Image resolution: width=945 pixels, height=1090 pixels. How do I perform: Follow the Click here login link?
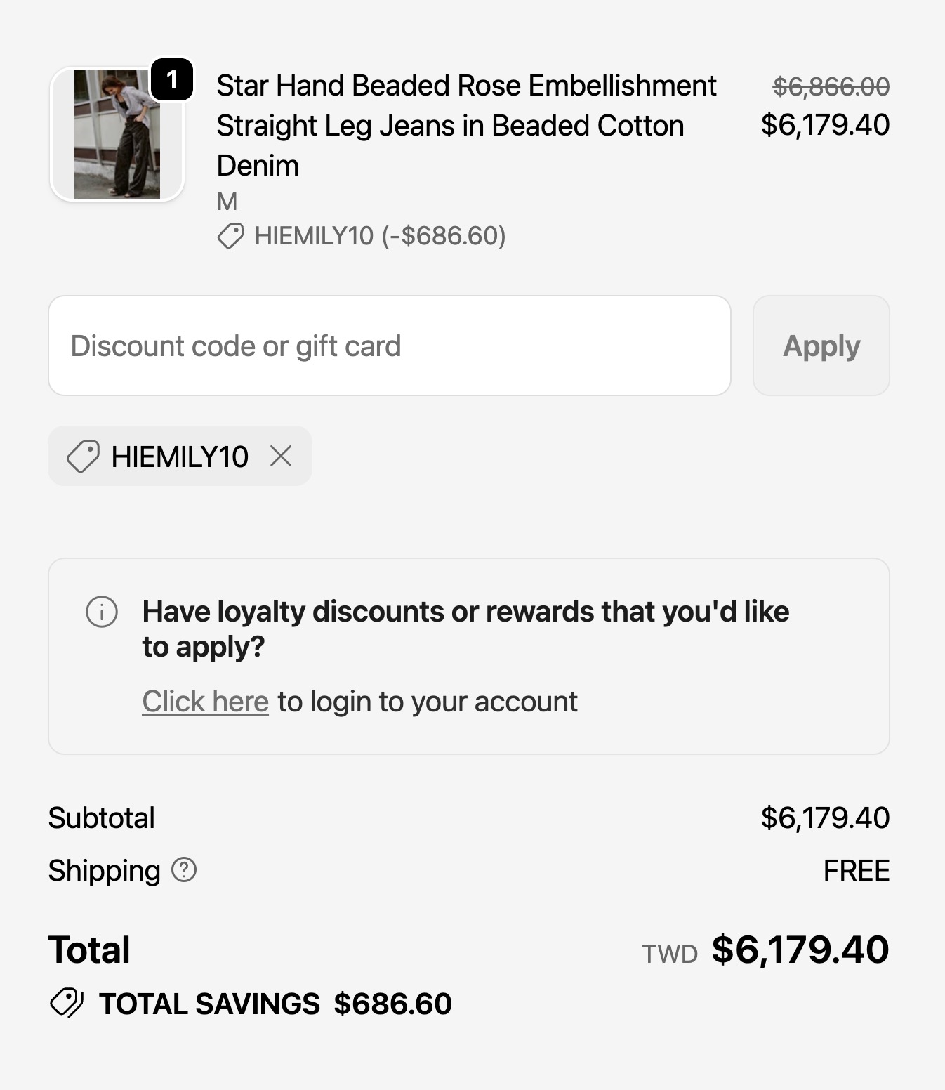tap(206, 702)
